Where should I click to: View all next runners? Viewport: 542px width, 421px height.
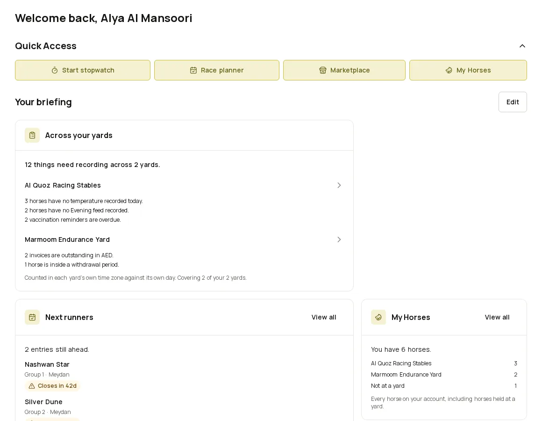323,317
